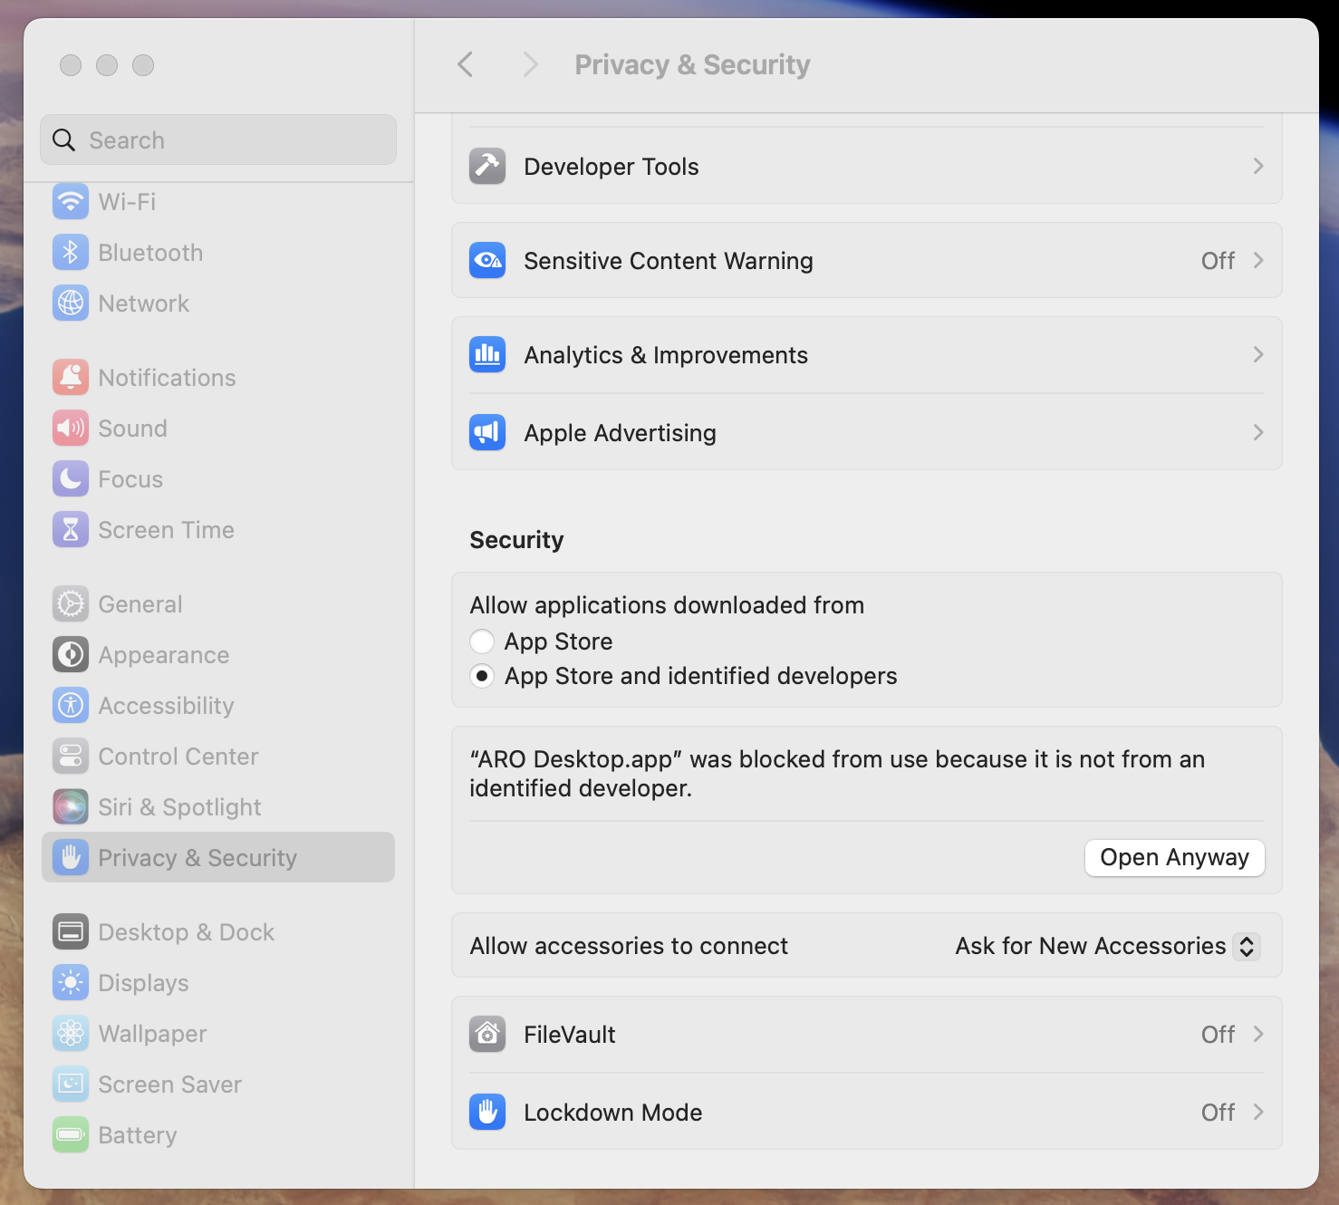This screenshot has height=1205, width=1339.
Task: Select App Store and identified developers
Action: 482,675
